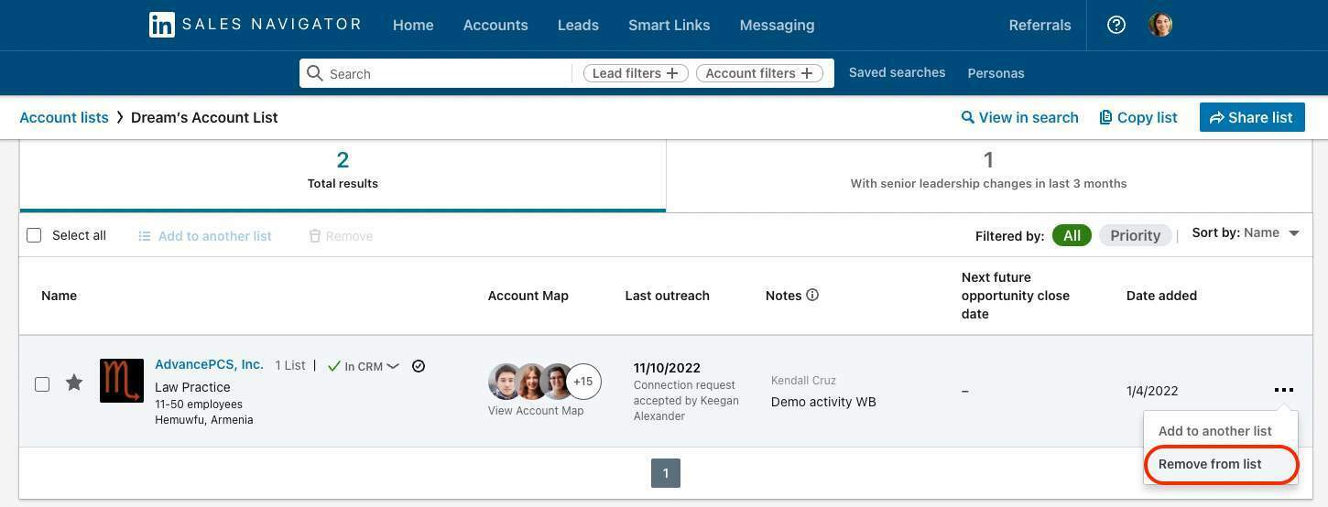Open Referrals
Screen dimensions: 1328x507
(x=1040, y=25)
